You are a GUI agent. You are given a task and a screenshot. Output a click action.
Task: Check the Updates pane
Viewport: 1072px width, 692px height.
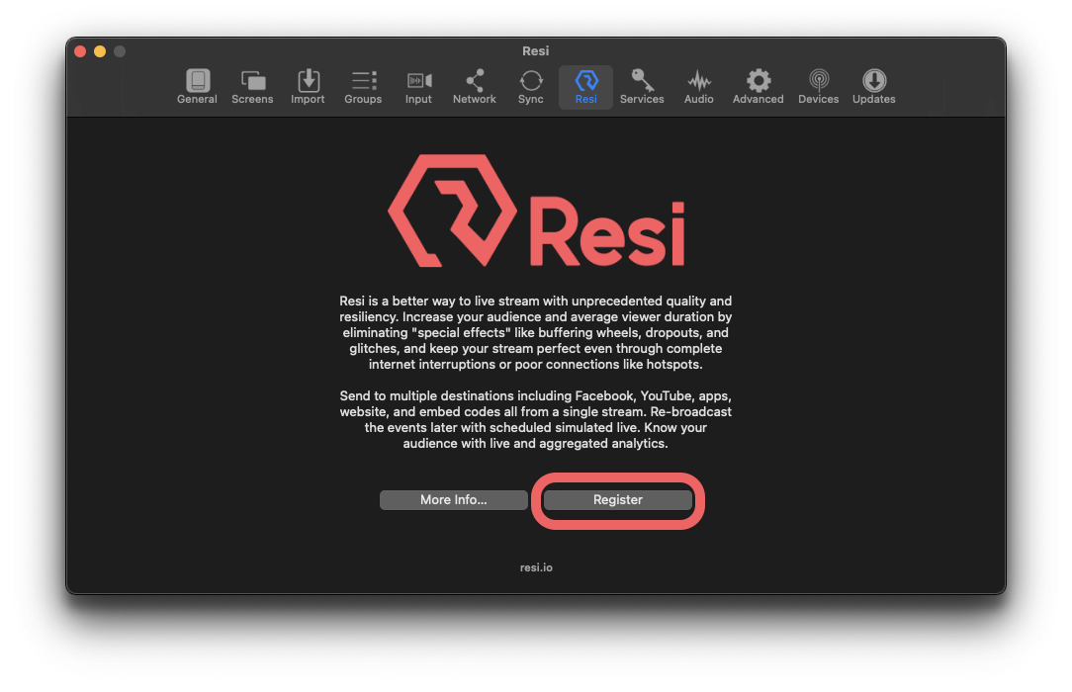point(873,86)
